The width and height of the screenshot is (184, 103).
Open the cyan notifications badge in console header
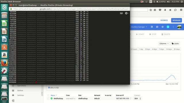(168, 27)
